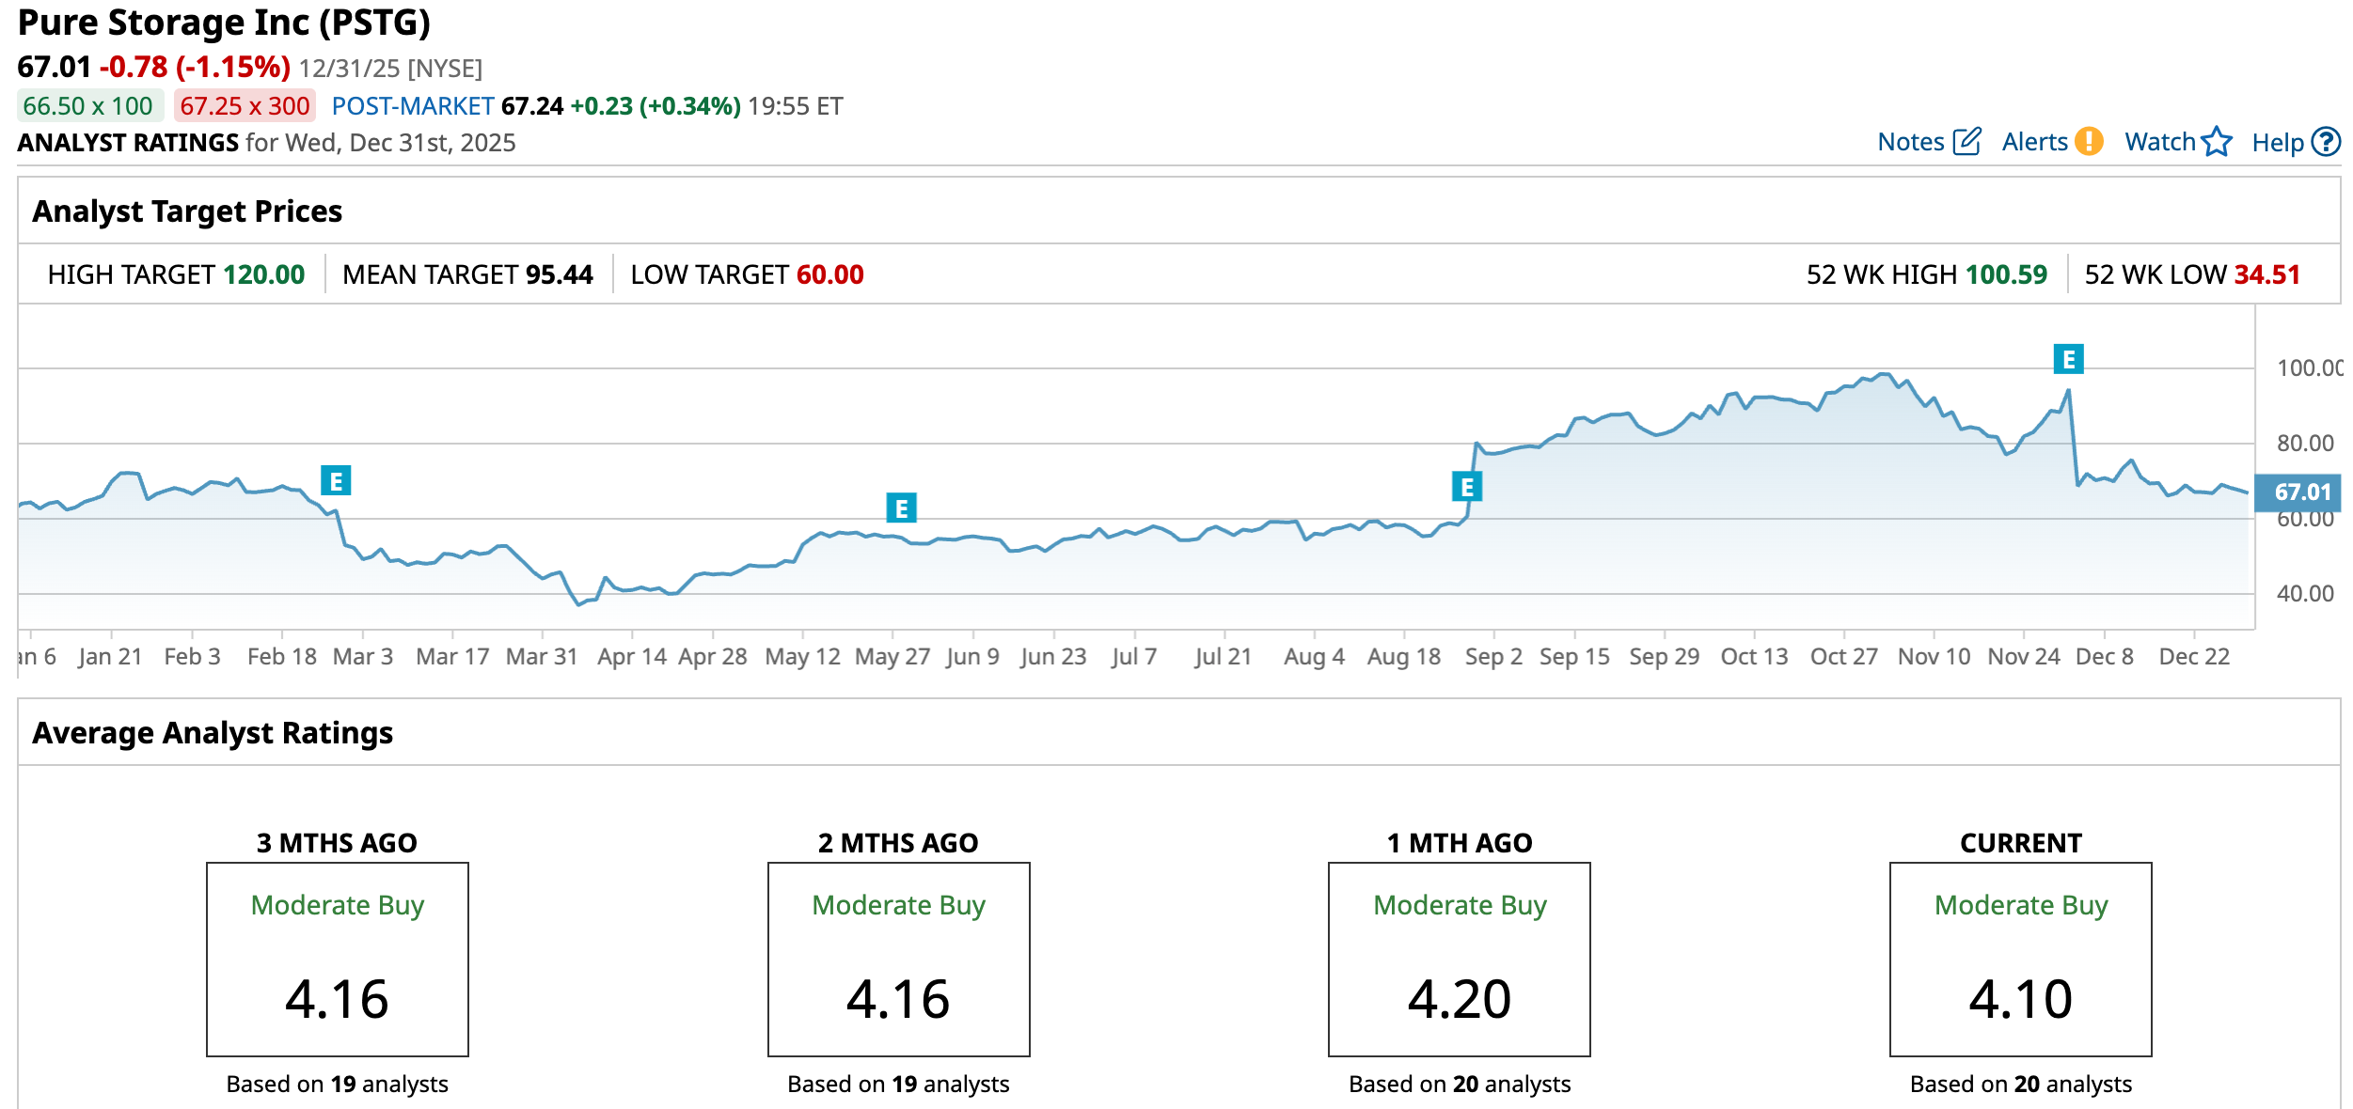Click the 67.25 x 300 ask badge
The width and height of the screenshot is (2353, 1109).
click(x=245, y=106)
